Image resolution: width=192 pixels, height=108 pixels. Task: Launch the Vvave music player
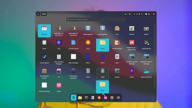59,88
